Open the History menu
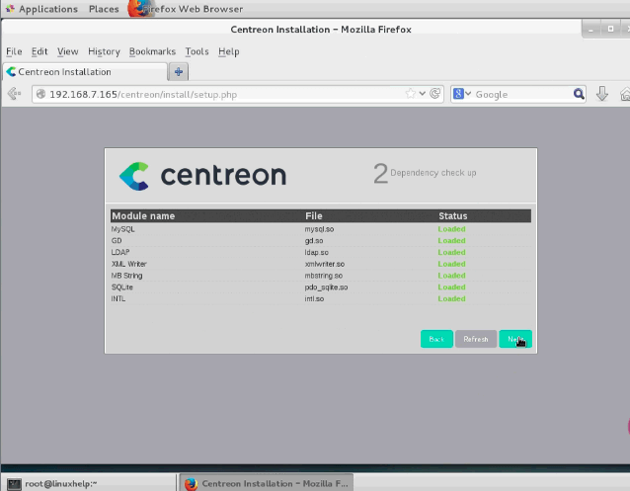 tap(104, 51)
